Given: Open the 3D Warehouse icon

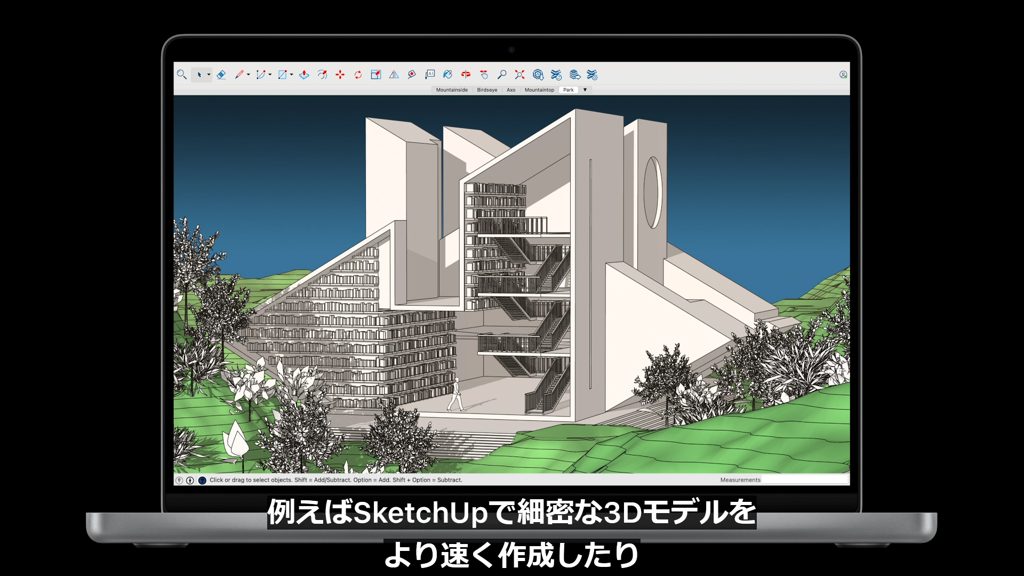Looking at the screenshot, I should (538, 75).
